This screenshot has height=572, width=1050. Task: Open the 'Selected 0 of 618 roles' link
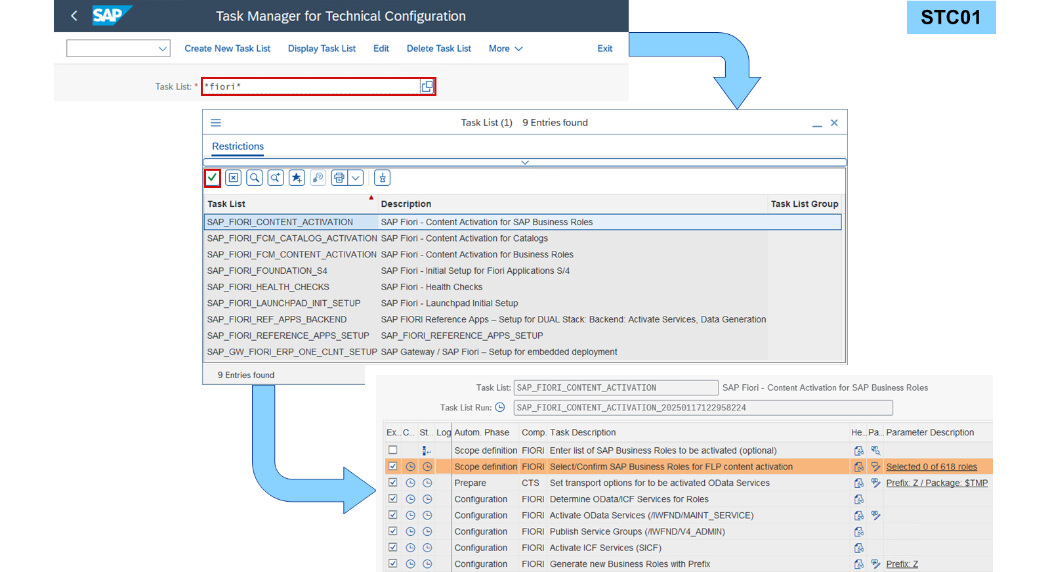point(931,467)
